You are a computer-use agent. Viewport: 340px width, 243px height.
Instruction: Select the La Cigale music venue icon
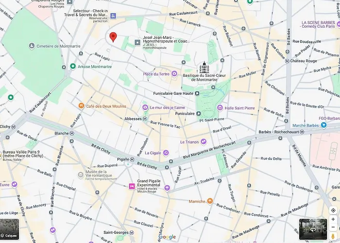click(166, 153)
